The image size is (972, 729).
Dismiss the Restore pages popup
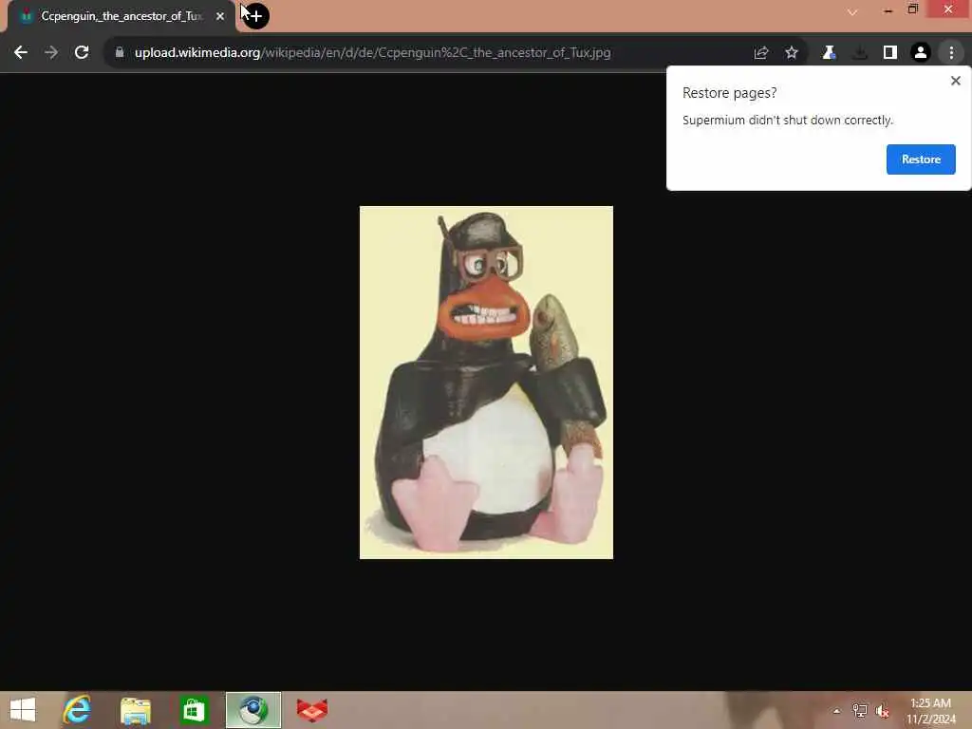click(x=955, y=81)
